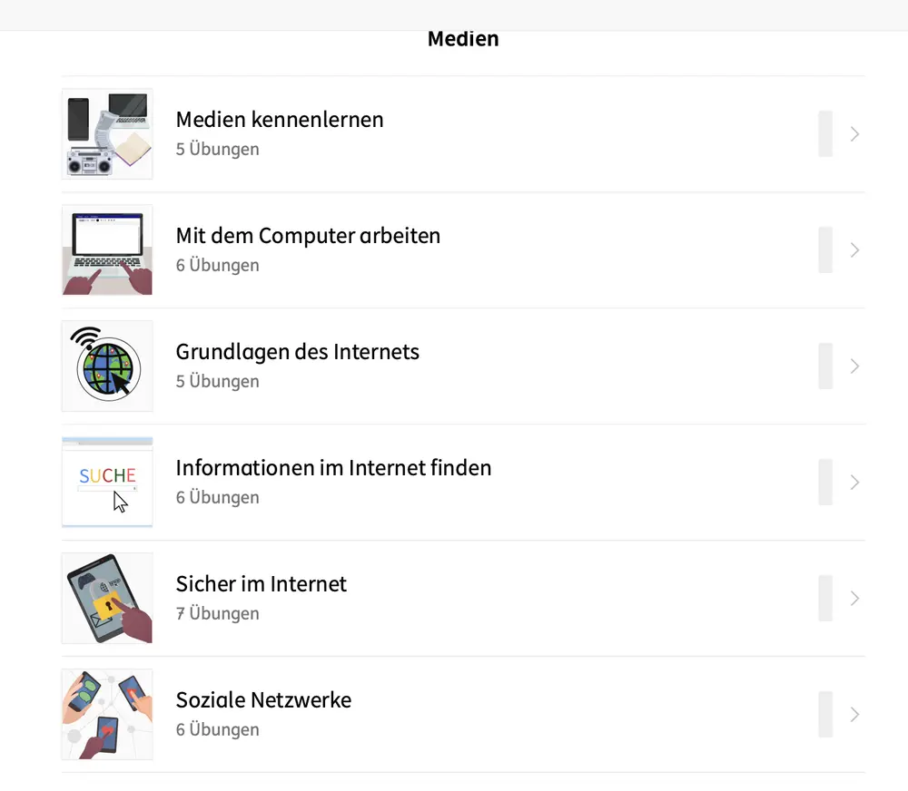Open Informationen im Internet finden title
The height and width of the screenshot is (791, 908).
tap(333, 468)
